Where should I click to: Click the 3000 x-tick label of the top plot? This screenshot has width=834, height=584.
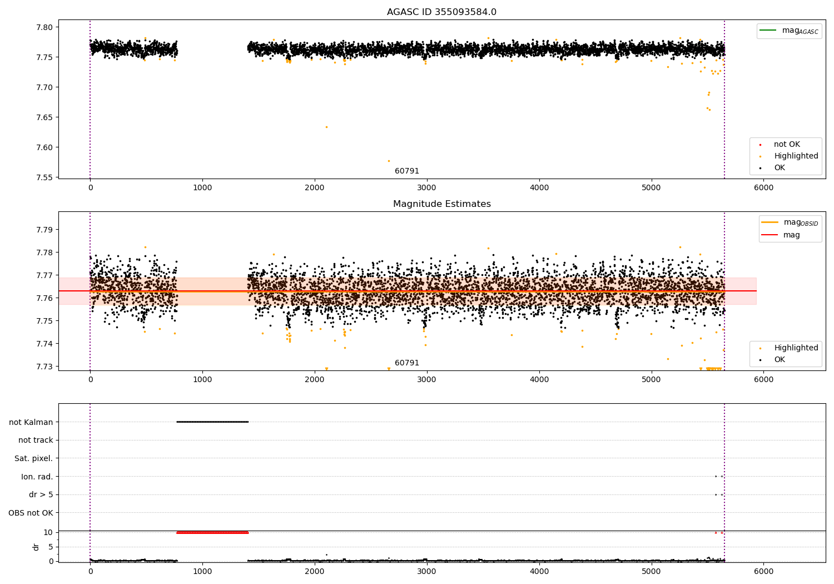pyautogui.click(x=427, y=188)
